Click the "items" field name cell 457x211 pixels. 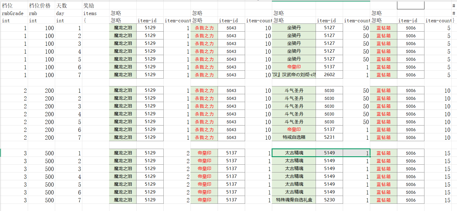click(96, 13)
